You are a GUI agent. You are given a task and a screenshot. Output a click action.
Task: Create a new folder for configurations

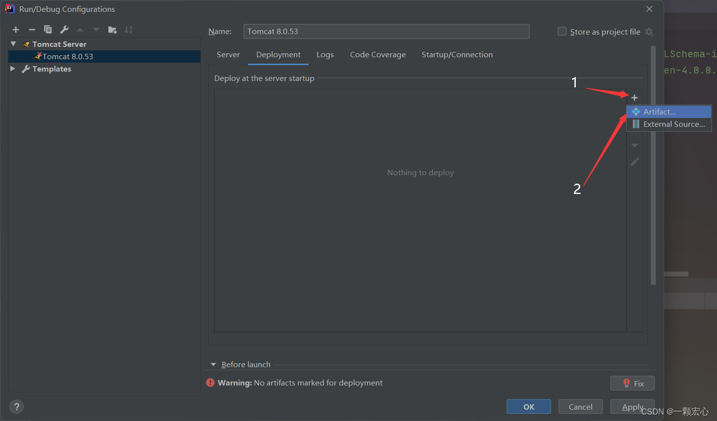(x=113, y=30)
